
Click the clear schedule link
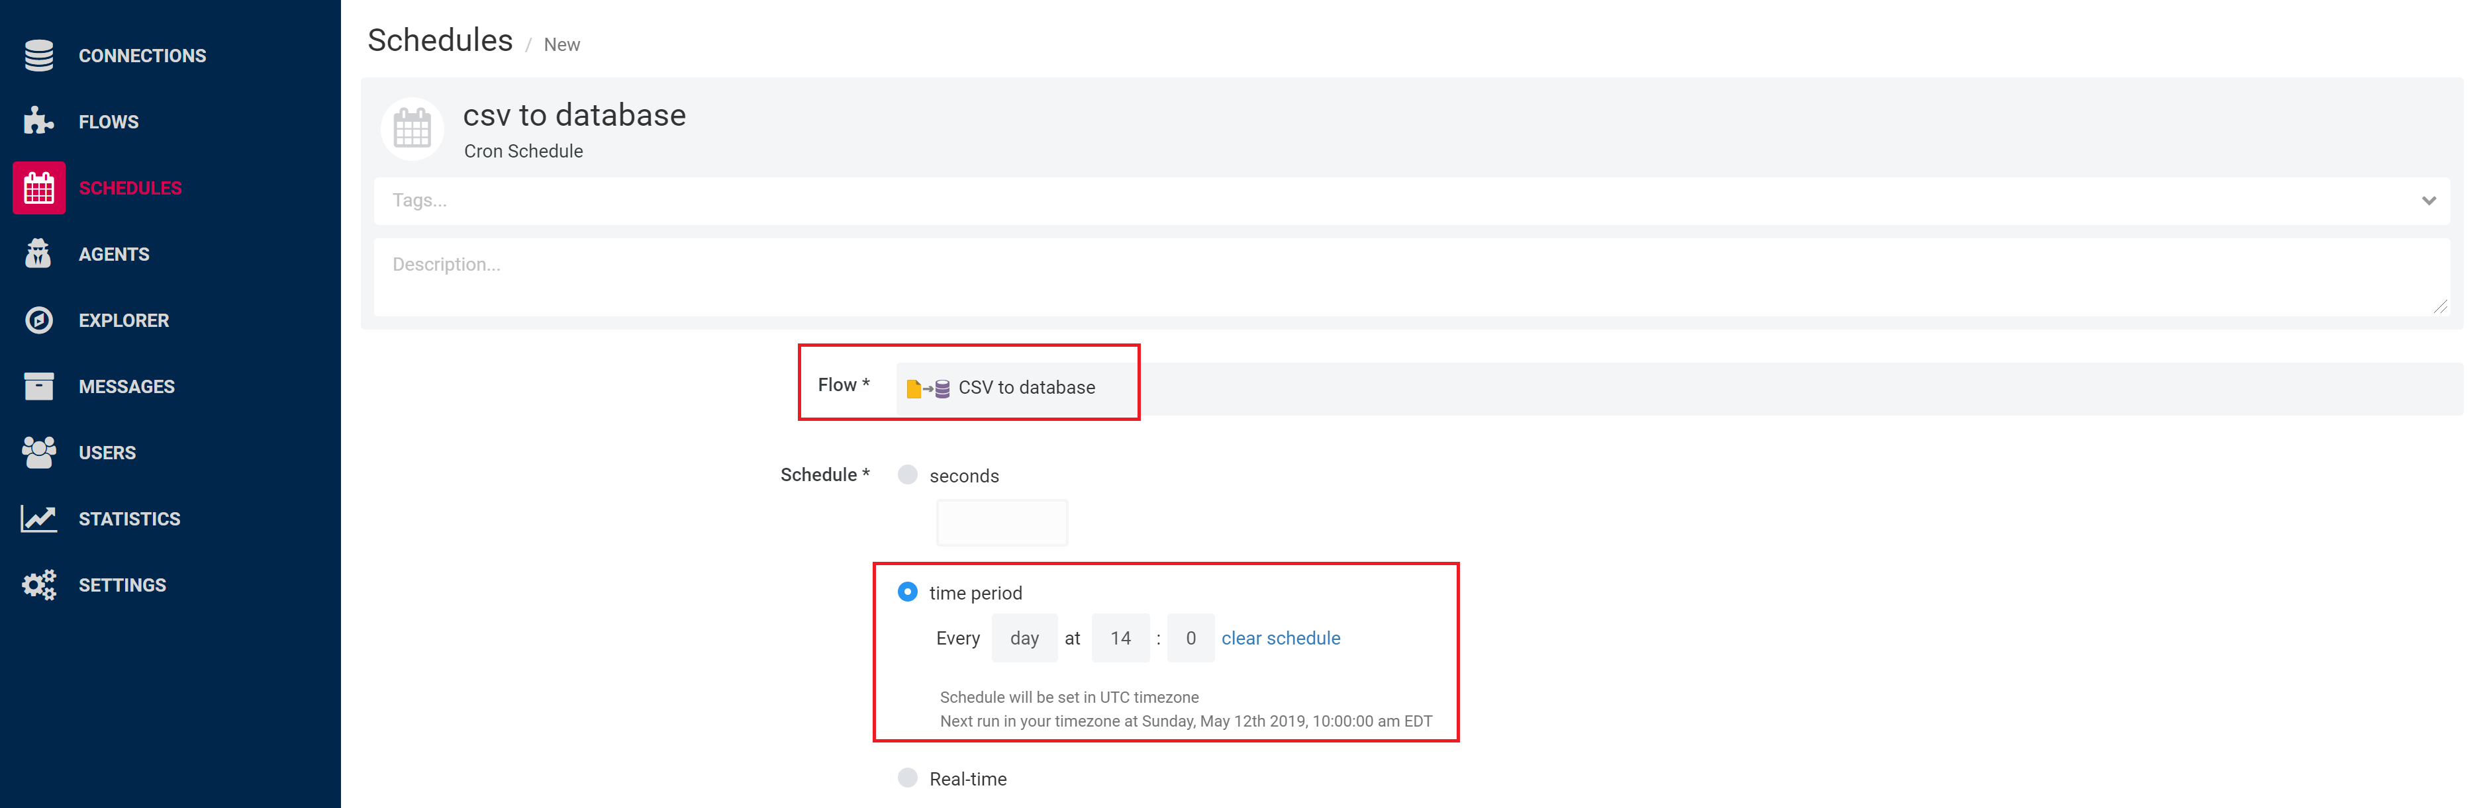pyautogui.click(x=1280, y=638)
